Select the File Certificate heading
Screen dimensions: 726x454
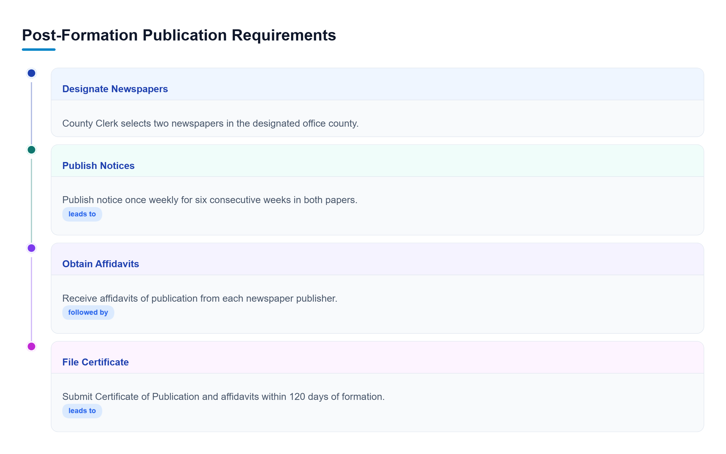(x=95, y=362)
